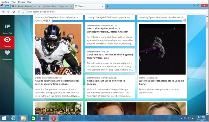Image resolution: width=209 pixels, height=122 pixels.
Task: Close the Opera Turbo tab
Action: (x=71, y=6)
